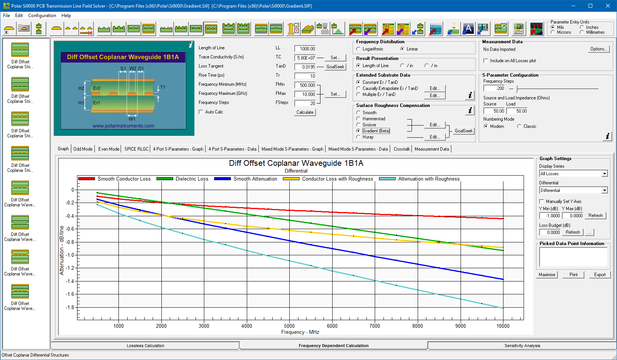The image size is (617, 360).
Task: Click the blue dotted grid with red arrow icon
Action: pos(436,29)
